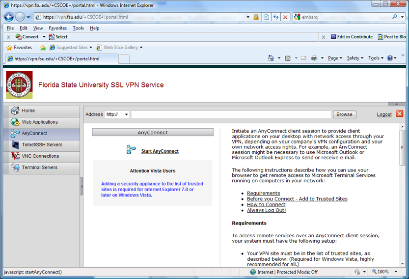Click the portal Address input field
The height and width of the screenshot is (279, 409).
point(231,114)
